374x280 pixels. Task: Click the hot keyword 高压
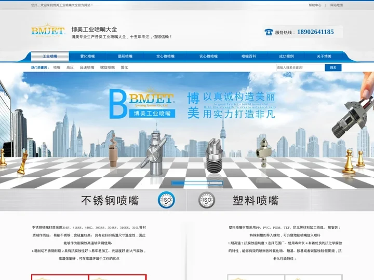click(x=70, y=67)
